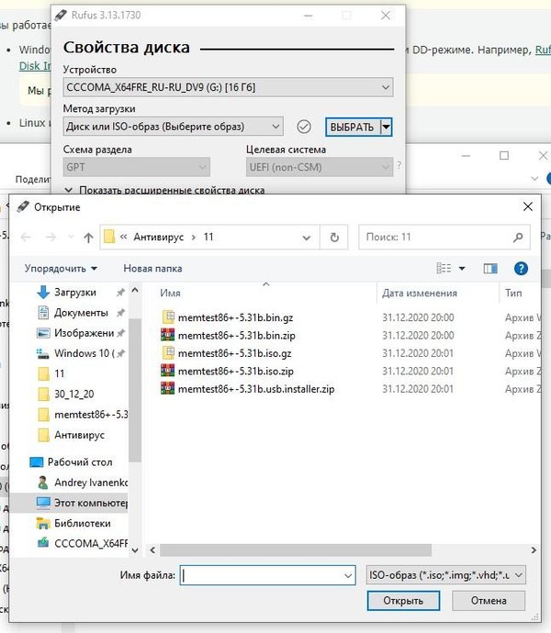Open the Упорядочить menu

coord(61,269)
